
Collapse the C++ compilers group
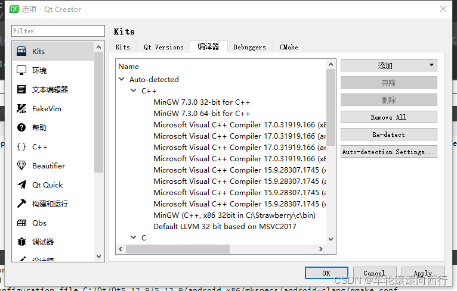click(134, 90)
